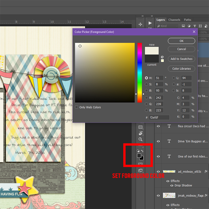Select the Move tool in the toolbar
This screenshot has height=209, width=209.
click(x=140, y=24)
